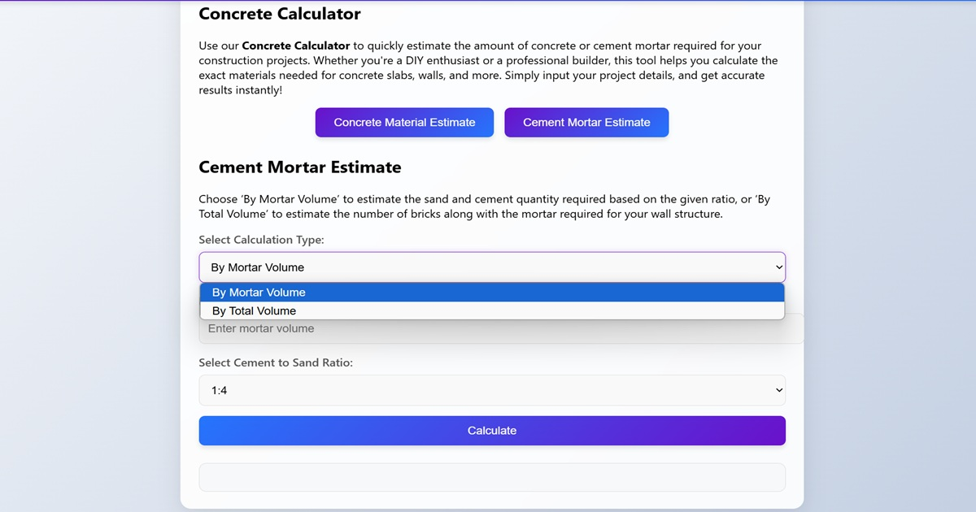
Task: Focus the empty results box below Calculate
Action: (x=492, y=477)
